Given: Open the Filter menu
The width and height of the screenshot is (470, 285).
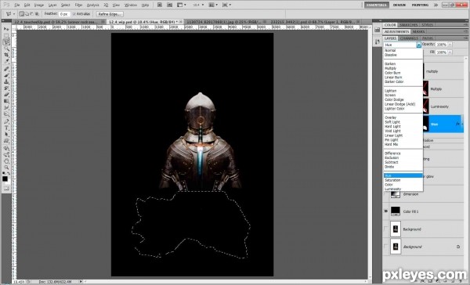Looking at the screenshot, I should [78, 5].
